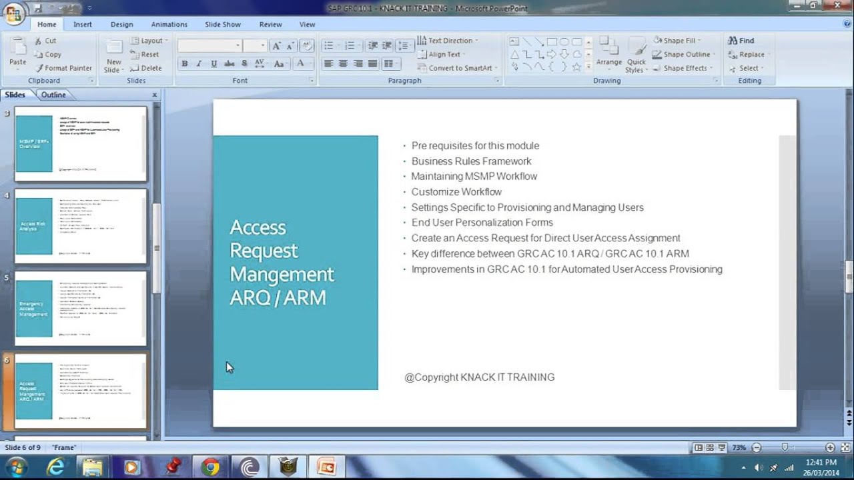854x480 pixels.
Task: Toggle Strikethrough formatting
Action: [230, 64]
